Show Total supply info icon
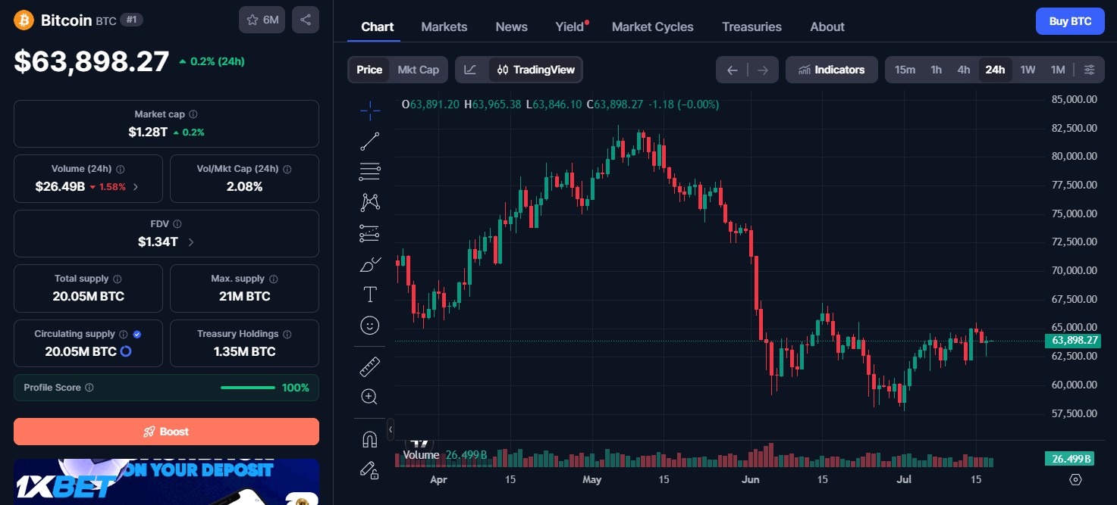The image size is (1117, 505). coord(118,279)
